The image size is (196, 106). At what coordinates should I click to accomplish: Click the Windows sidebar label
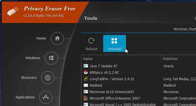click(33, 58)
